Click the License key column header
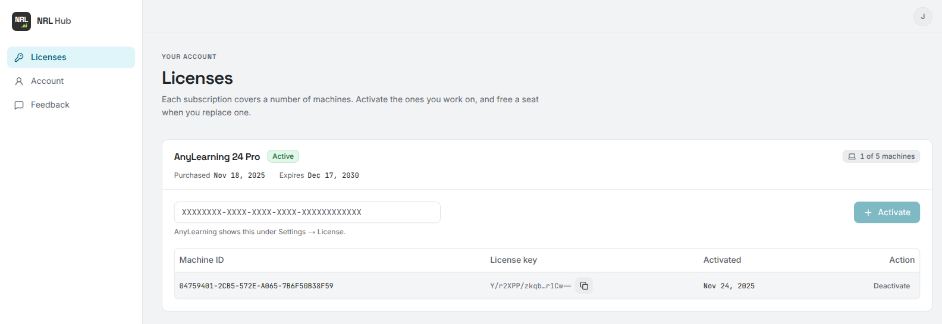The image size is (942, 324). (x=513, y=260)
